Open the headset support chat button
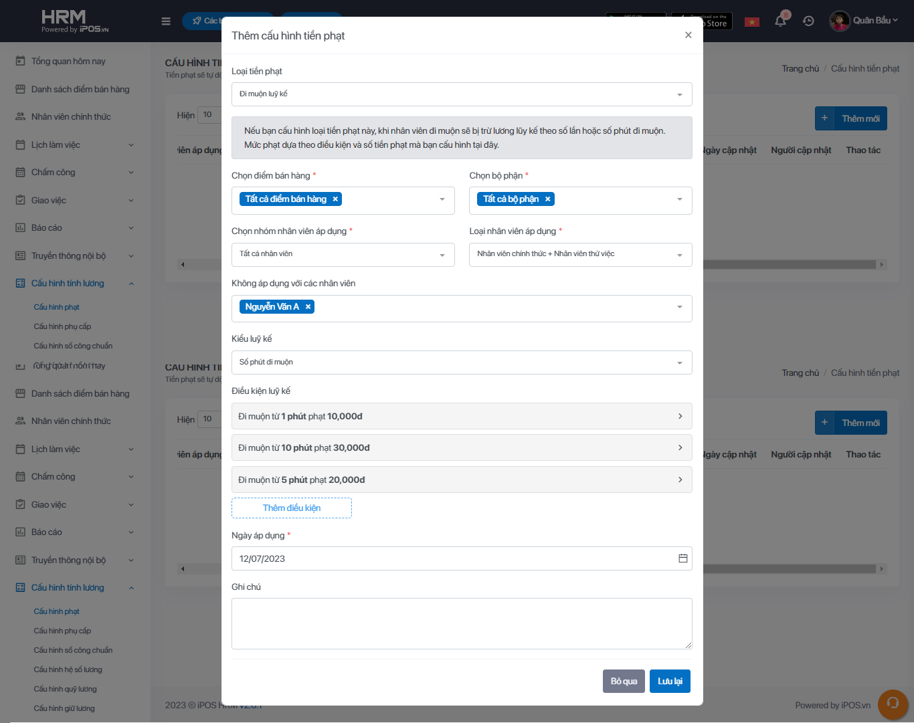 coord(893,704)
